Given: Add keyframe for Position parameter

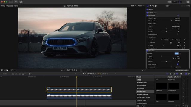Looking at the screenshot, I should click(x=184, y=40).
